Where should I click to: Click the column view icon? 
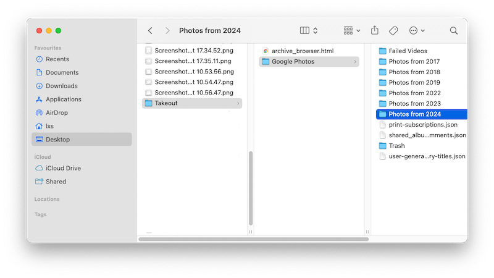click(x=304, y=30)
